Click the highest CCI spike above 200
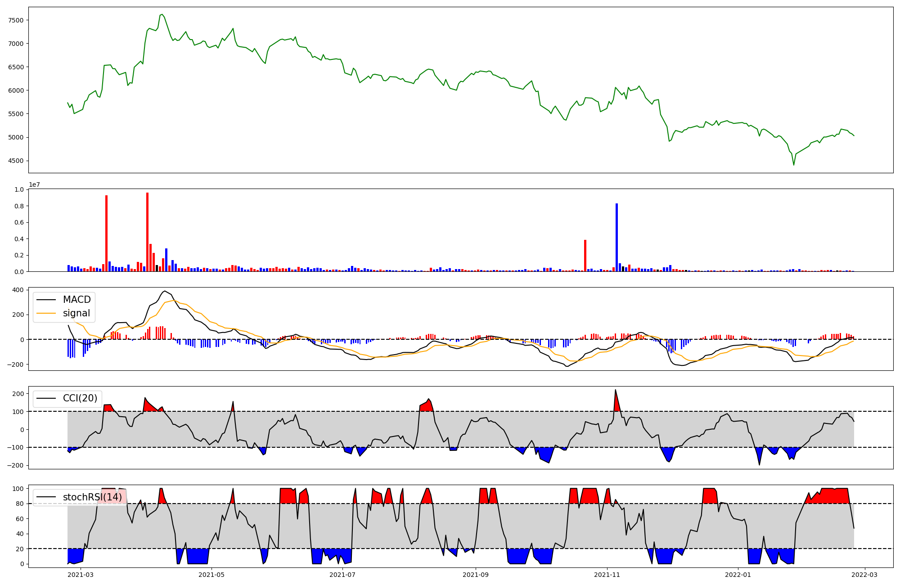The height and width of the screenshot is (585, 900). 615,390
